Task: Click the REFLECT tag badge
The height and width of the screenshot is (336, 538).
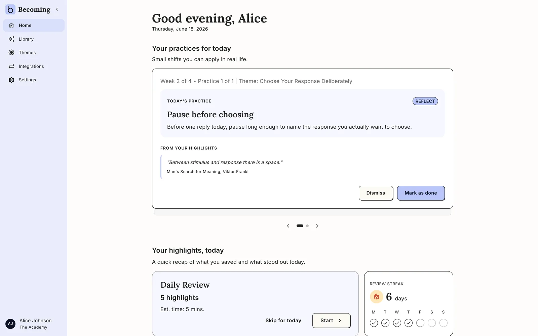Action: coord(425,101)
